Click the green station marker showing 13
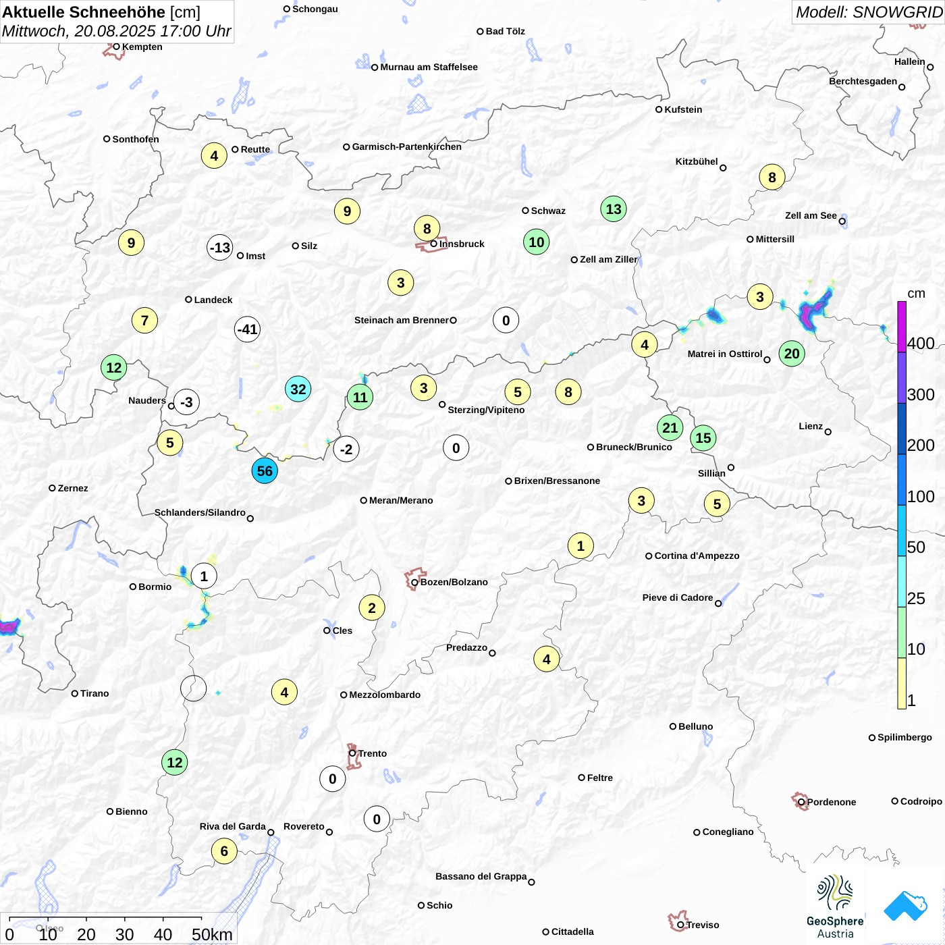The width and height of the screenshot is (945, 945). coord(614,209)
